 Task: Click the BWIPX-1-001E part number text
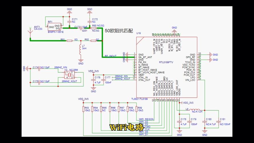pos(56,32)
